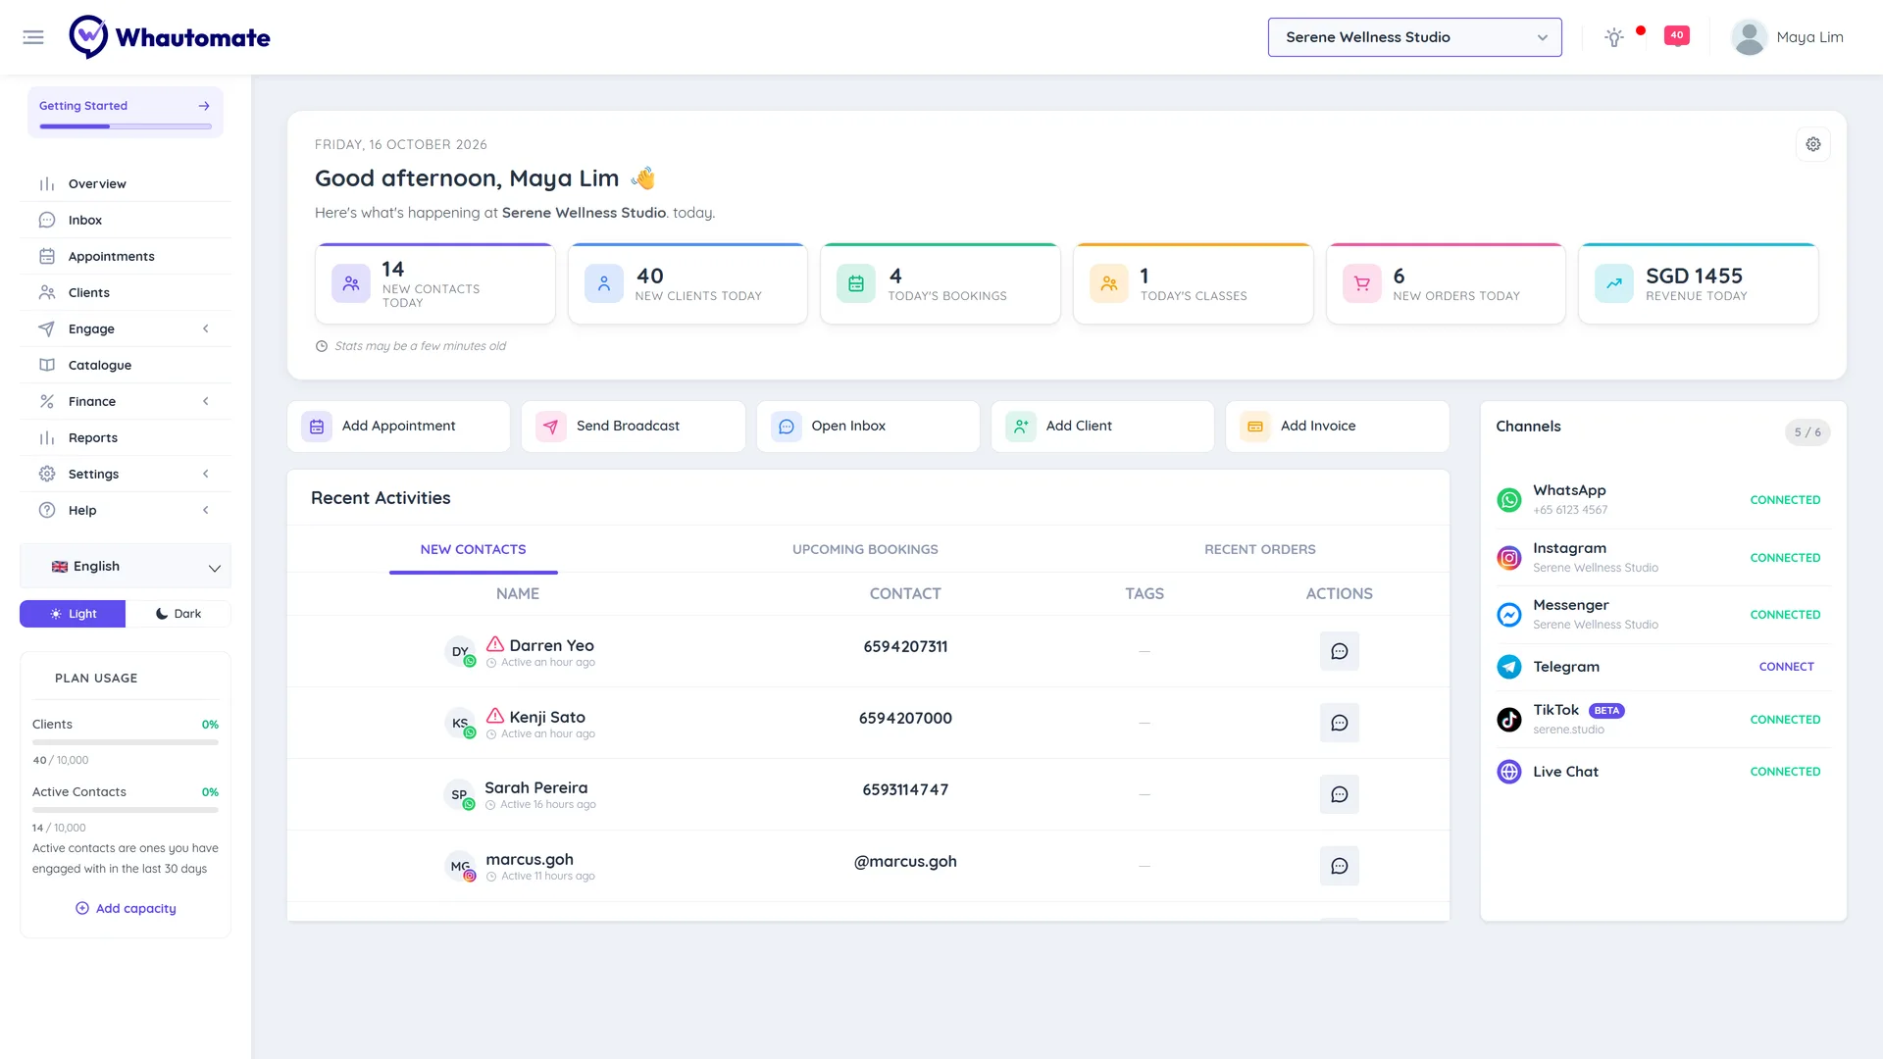Click the Send Broadcast button
The width and height of the screenshot is (1883, 1059).
(x=633, y=427)
